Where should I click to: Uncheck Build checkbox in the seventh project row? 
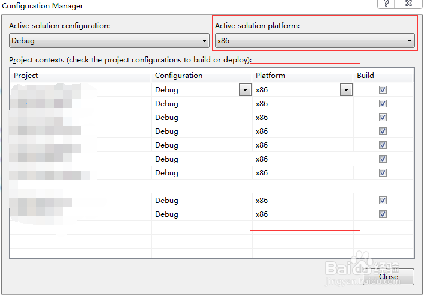(383, 172)
